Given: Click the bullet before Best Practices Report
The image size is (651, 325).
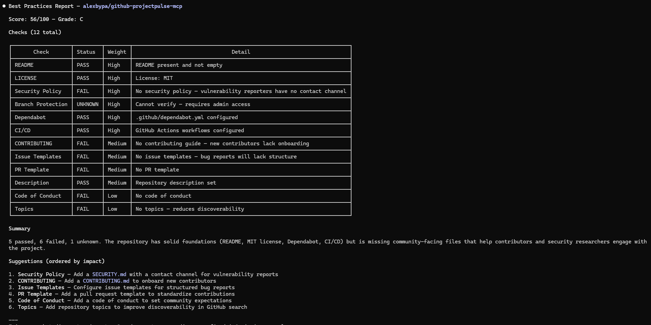Looking at the screenshot, I should (x=4, y=6).
